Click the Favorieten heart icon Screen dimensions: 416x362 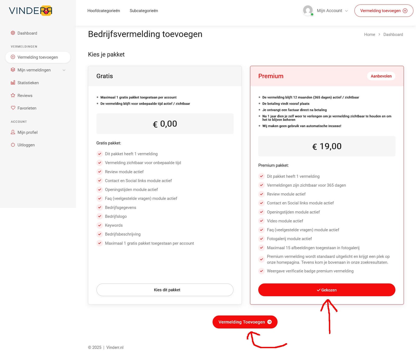tap(13, 108)
